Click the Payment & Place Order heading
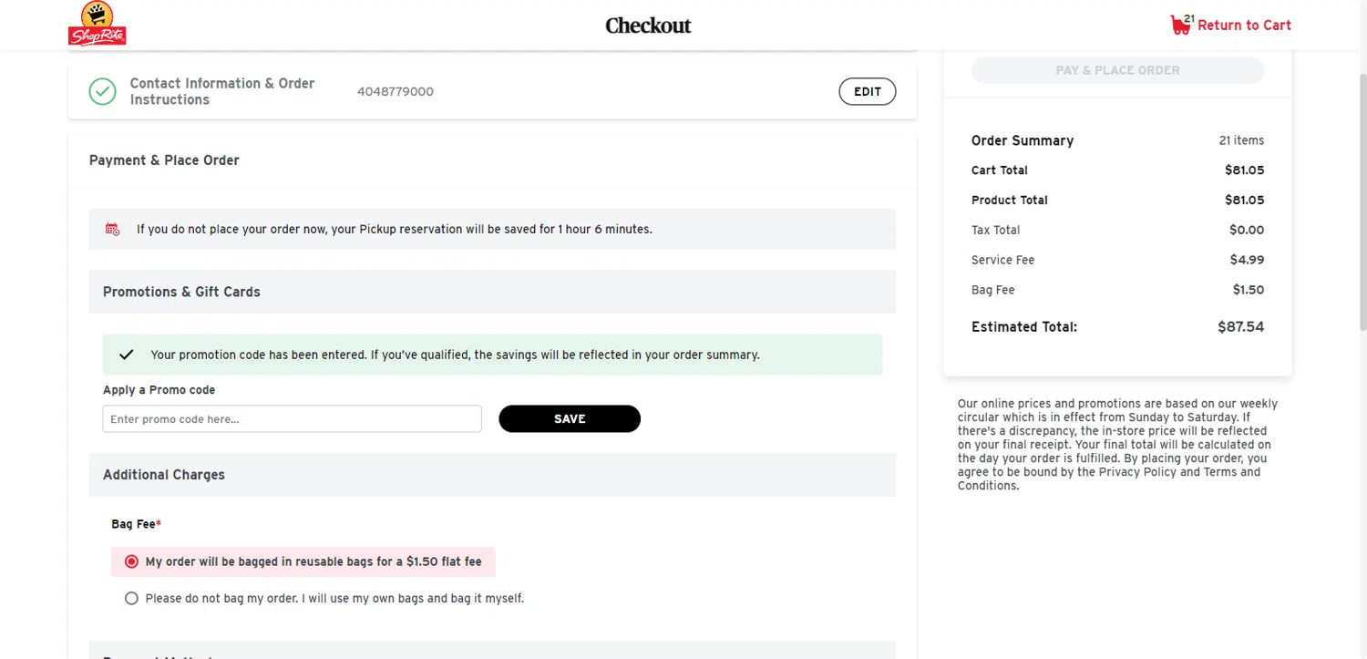The image size is (1367, 659). tap(164, 160)
